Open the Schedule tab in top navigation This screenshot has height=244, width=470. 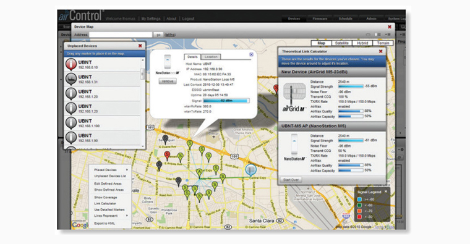tap(346, 19)
